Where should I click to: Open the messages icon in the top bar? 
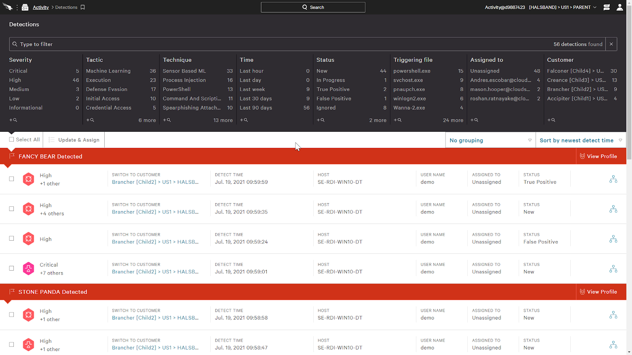[x=607, y=7]
